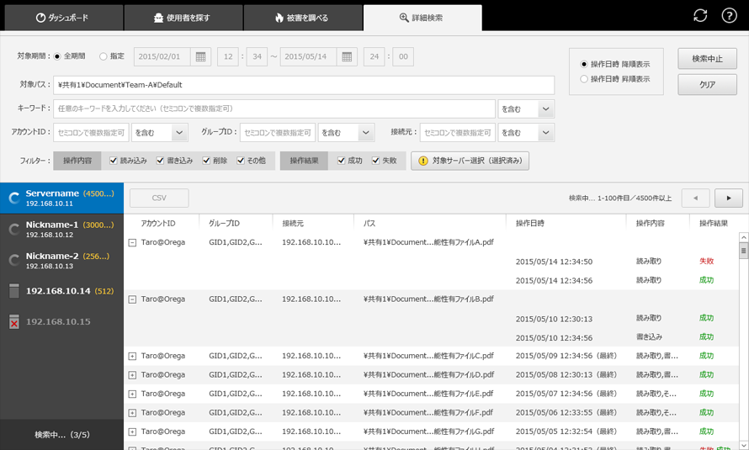
Task: Click the refresh icon in top bar
Action: (x=700, y=16)
